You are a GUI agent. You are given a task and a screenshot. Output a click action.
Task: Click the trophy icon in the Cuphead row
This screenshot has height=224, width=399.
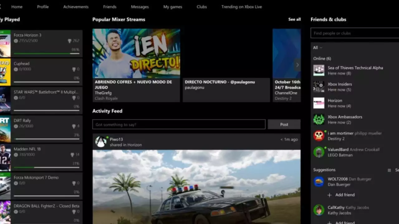click(74, 69)
